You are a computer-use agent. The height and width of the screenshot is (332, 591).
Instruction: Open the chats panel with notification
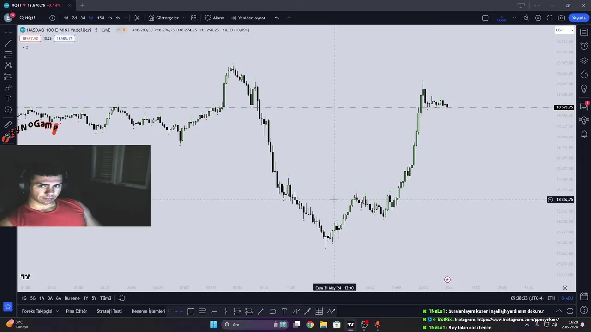[584, 106]
